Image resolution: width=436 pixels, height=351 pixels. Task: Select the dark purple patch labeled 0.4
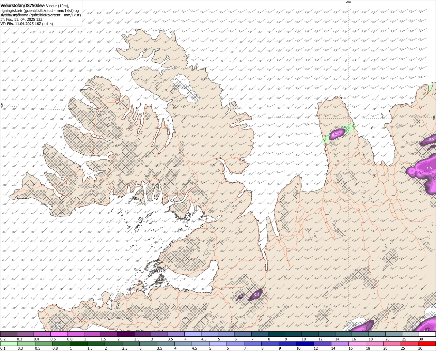tap(255, 295)
